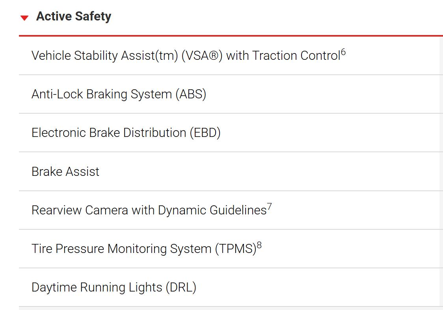The height and width of the screenshot is (310, 443).
Task: Select the Anti-Lock Braking System (ABS) row
Action: 231,94
